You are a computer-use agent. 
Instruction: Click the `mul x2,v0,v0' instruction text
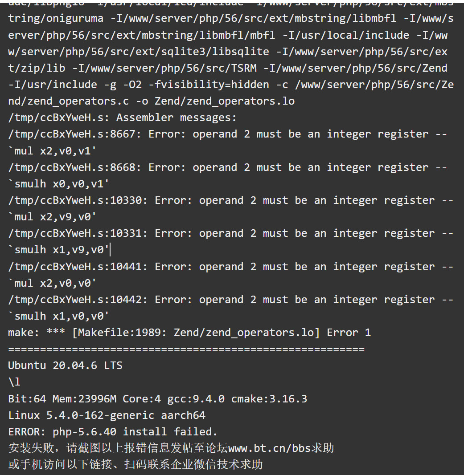(x=52, y=283)
